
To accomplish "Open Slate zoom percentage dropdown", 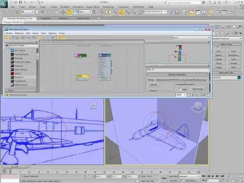I will [180, 95].
